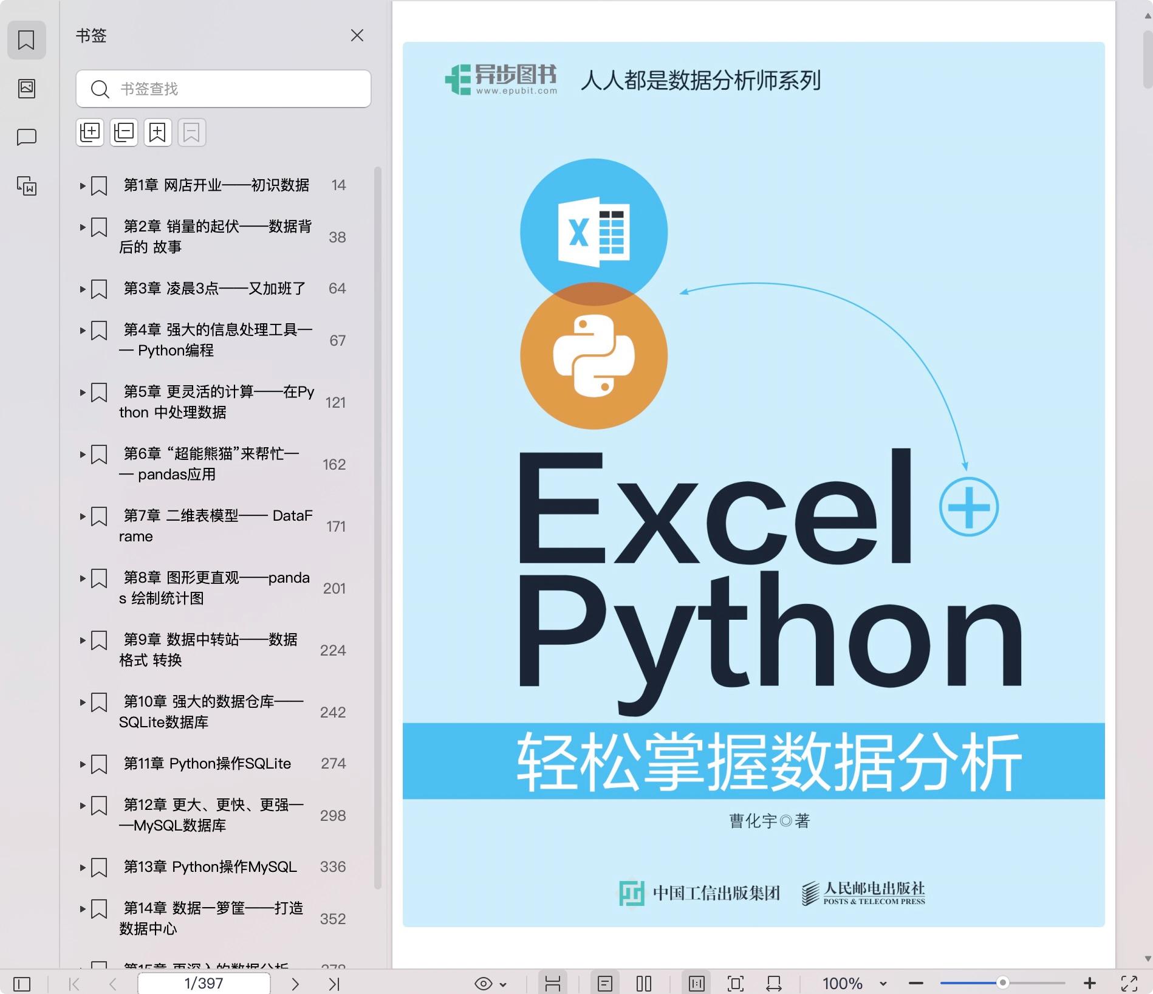The height and width of the screenshot is (994, 1153).
Task: Expand the 第9章 数据中转站 bookmark
Action: pyautogui.click(x=83, y=640)
